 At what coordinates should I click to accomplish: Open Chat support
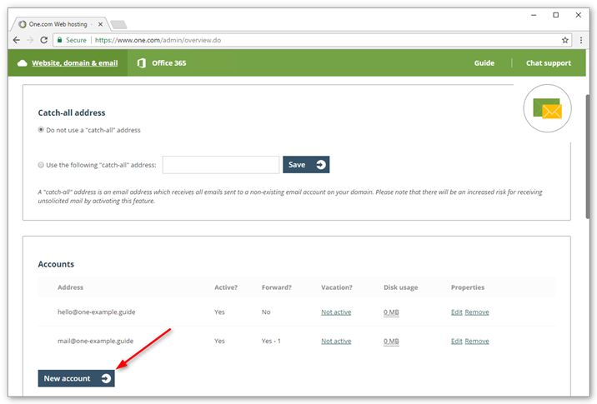click(549, 63)
